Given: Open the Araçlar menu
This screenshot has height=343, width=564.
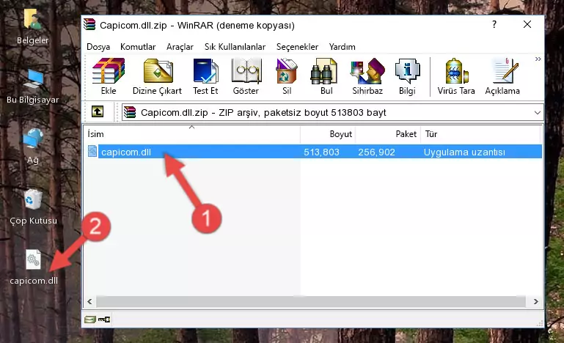Looking at the screenshot, I should [180, 47].
